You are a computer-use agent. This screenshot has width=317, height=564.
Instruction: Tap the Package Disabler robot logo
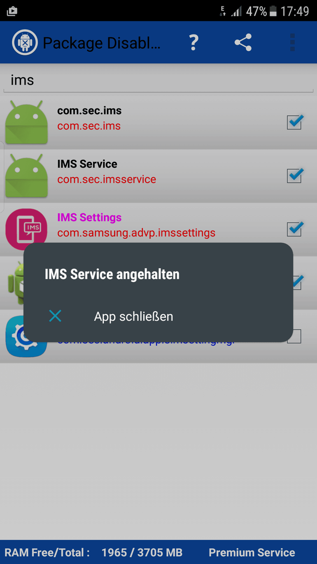(25, 42)
